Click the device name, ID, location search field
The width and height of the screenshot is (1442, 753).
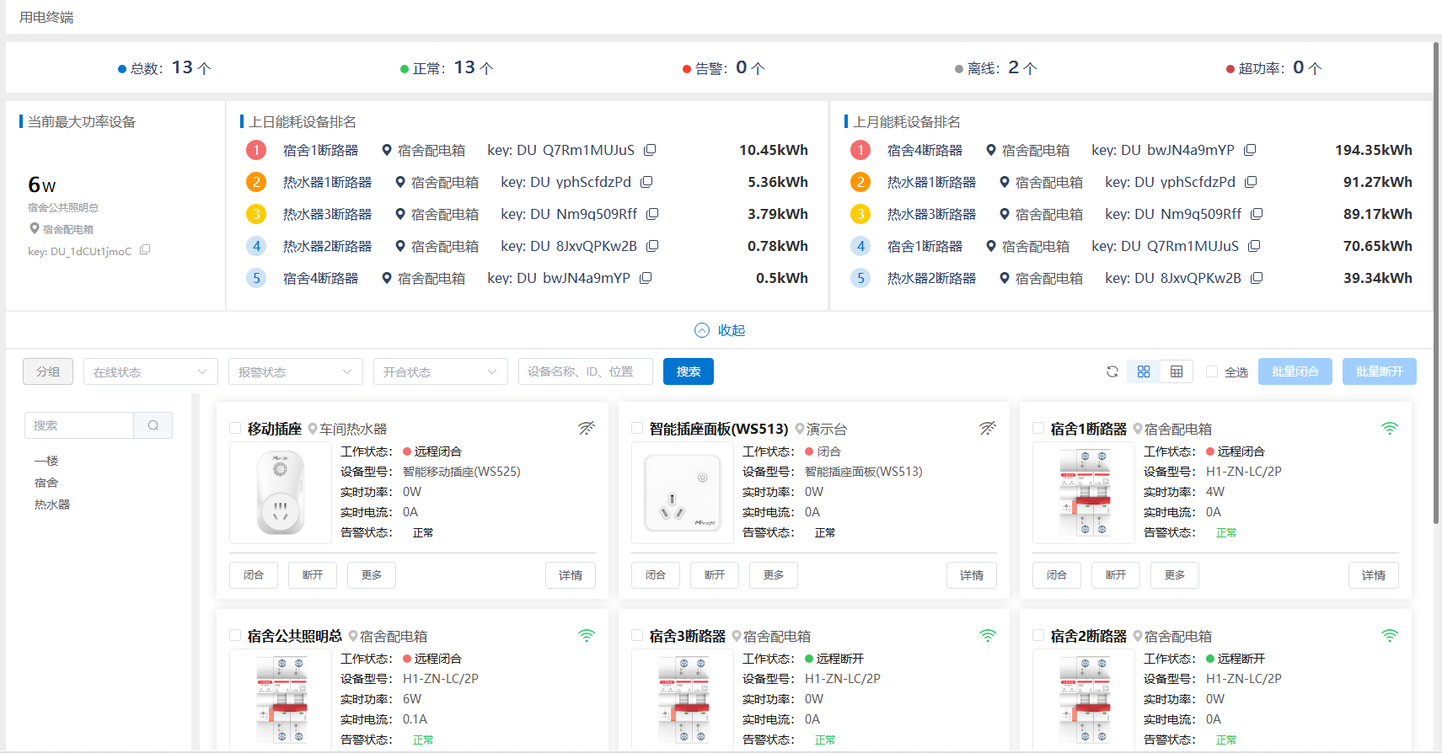point(585,371)
